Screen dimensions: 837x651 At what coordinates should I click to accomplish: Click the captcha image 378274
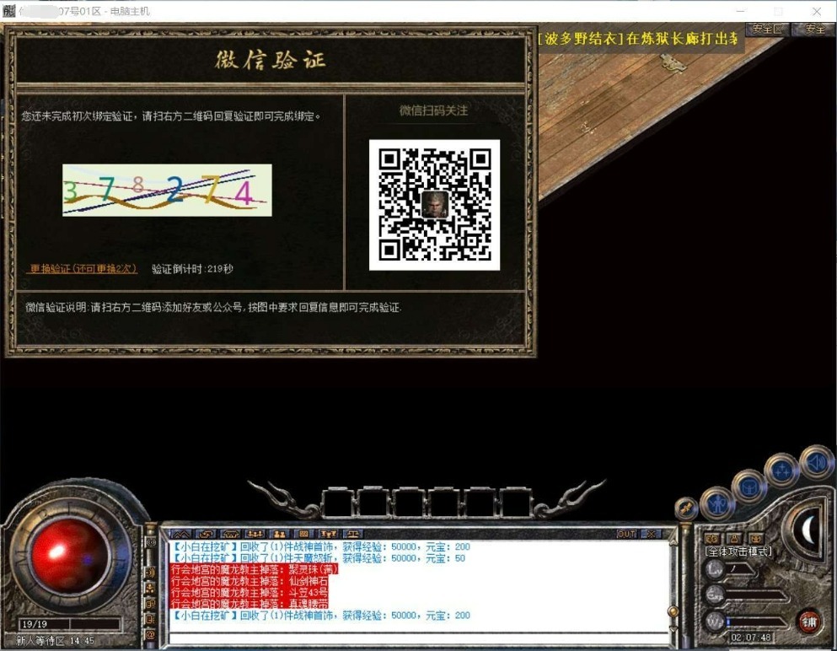(167, 191)
